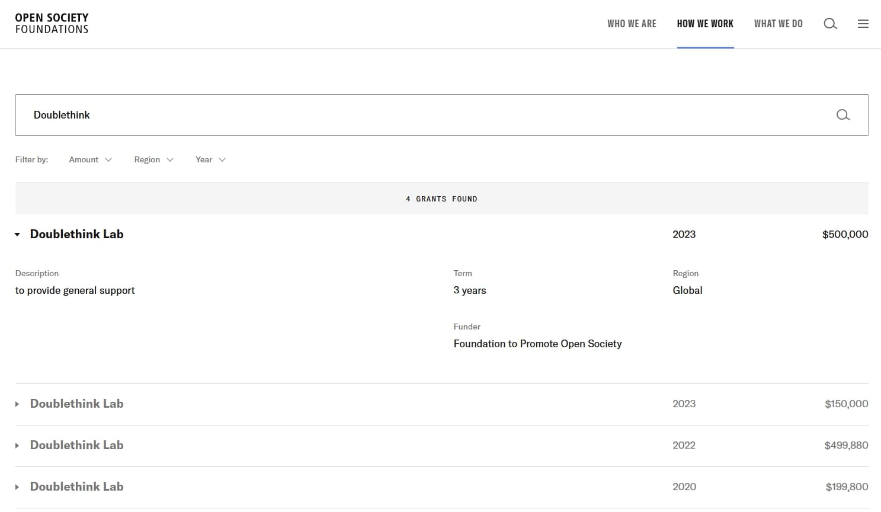
Task: Select the "Description" field label
Action: 37,273
